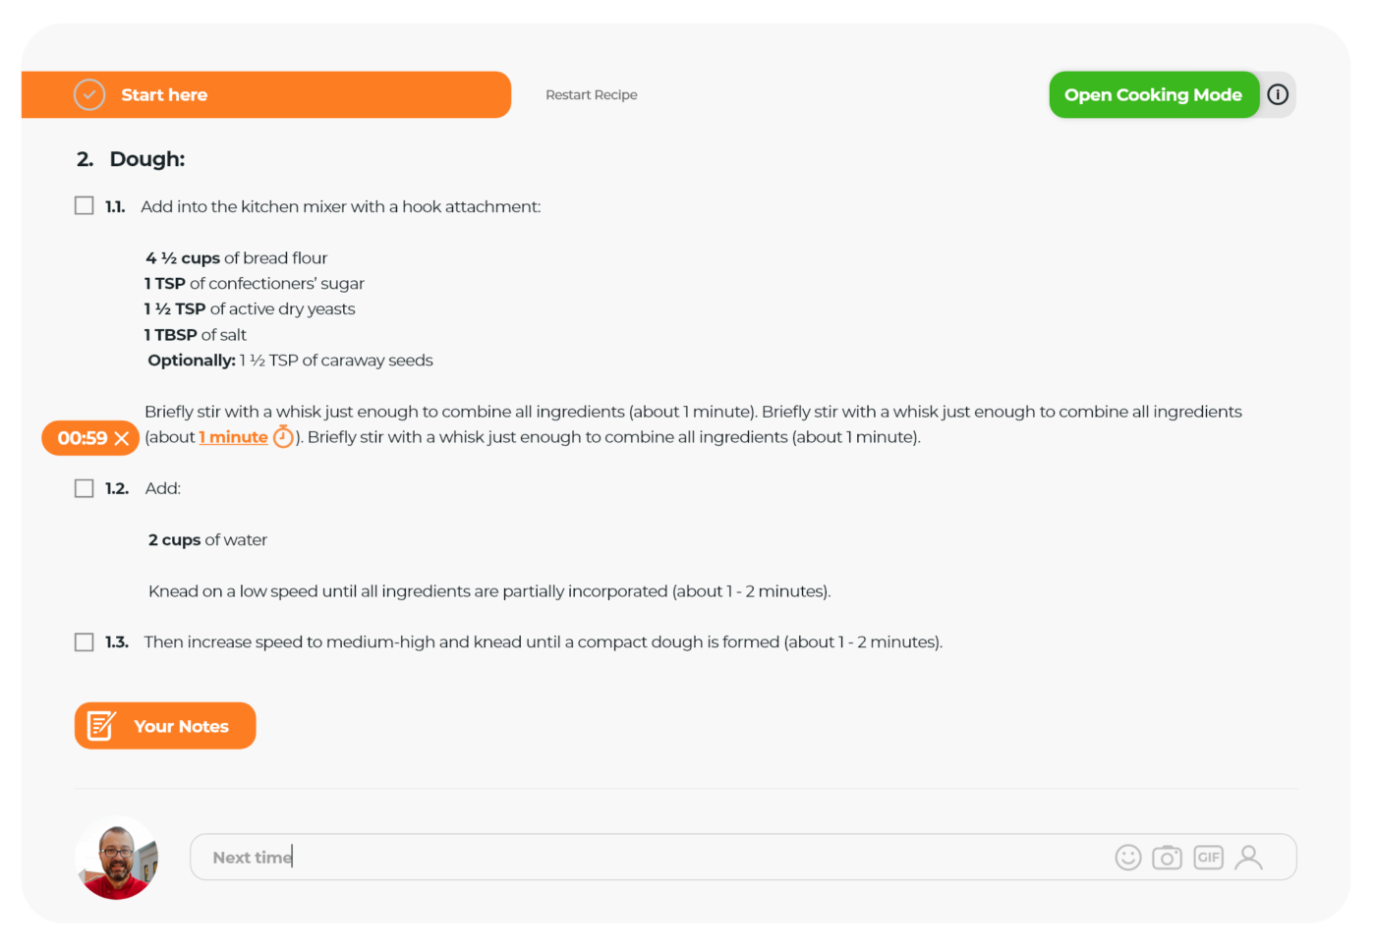The height and width of the screenshot is (948, 1376).
Task: Click the orange "1 minute" timer link
Action: [234, 437]
